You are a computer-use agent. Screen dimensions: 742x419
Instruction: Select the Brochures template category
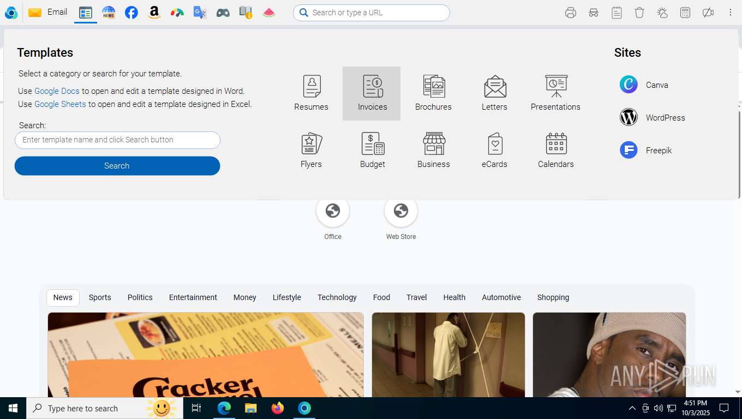tap(433, 93)
